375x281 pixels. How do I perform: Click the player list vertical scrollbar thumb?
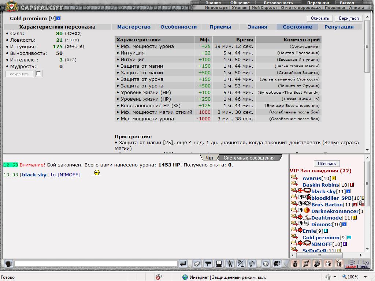(367, 184)
